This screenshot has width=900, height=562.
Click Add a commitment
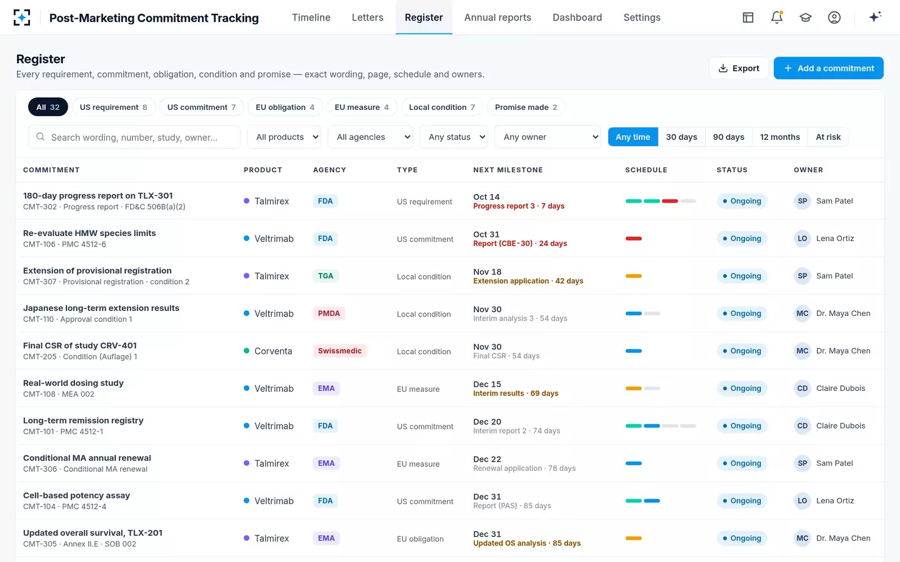tap(829, 68)
